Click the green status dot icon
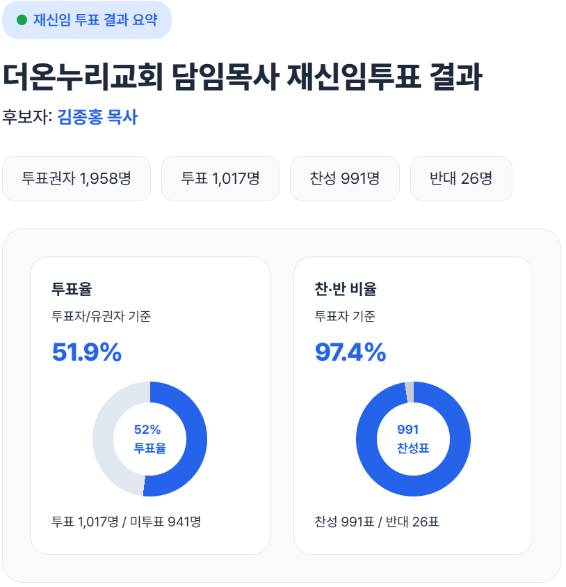The image size is (566, 587). pyautogui.click(x=22, y=19)
